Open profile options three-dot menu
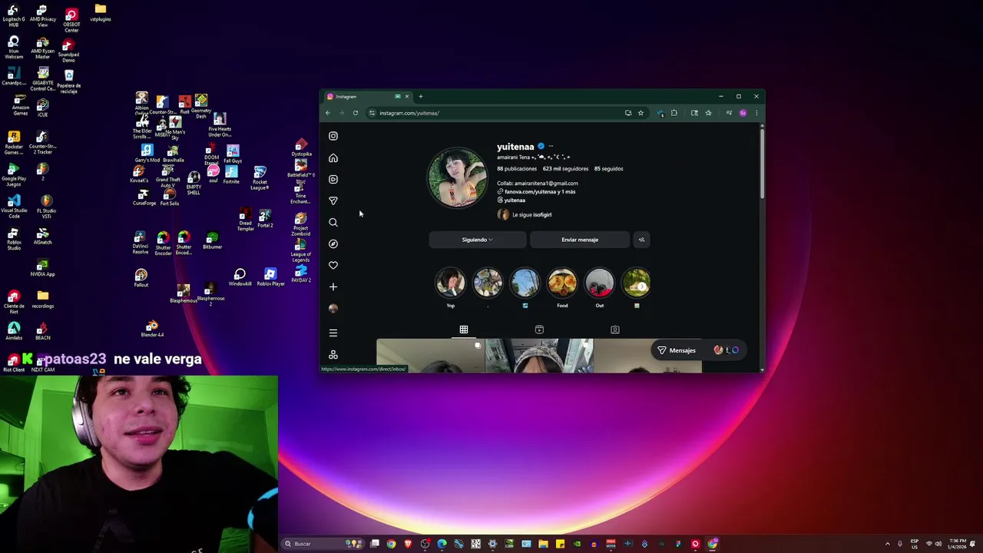The image size is (983, 553). 551,146
